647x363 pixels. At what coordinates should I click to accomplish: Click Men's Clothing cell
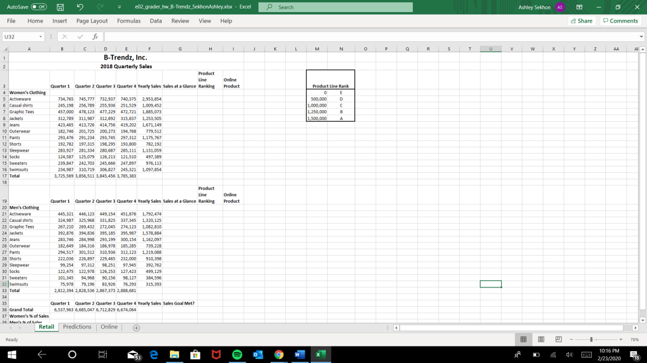(25, 207)
